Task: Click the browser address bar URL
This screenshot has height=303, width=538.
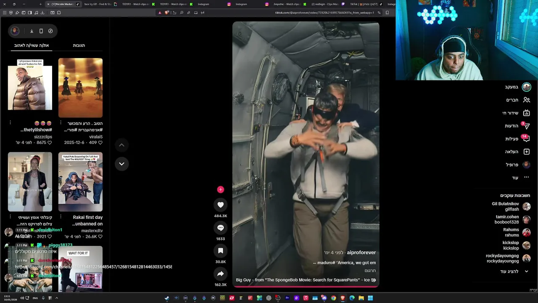Action: [x=324, y=13]
